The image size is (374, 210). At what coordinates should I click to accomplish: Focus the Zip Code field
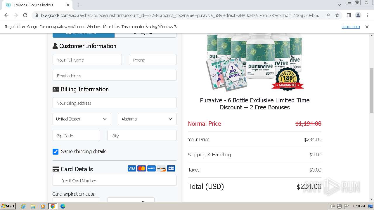(76, 135)
